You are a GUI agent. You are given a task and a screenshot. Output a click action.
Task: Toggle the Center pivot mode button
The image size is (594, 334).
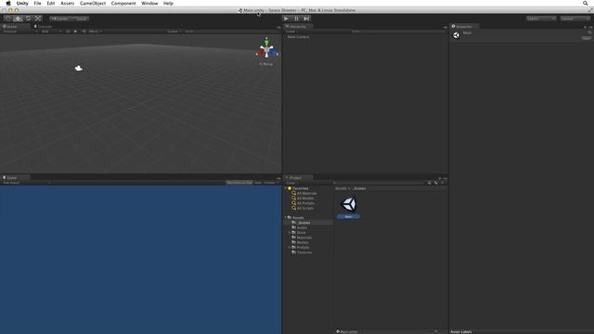click(59, 19)
